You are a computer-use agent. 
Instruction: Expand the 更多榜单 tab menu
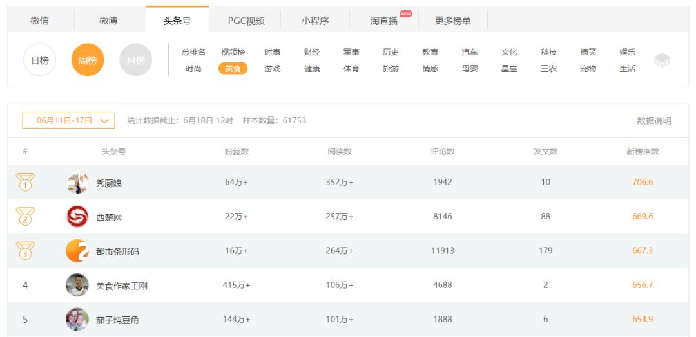452,21
